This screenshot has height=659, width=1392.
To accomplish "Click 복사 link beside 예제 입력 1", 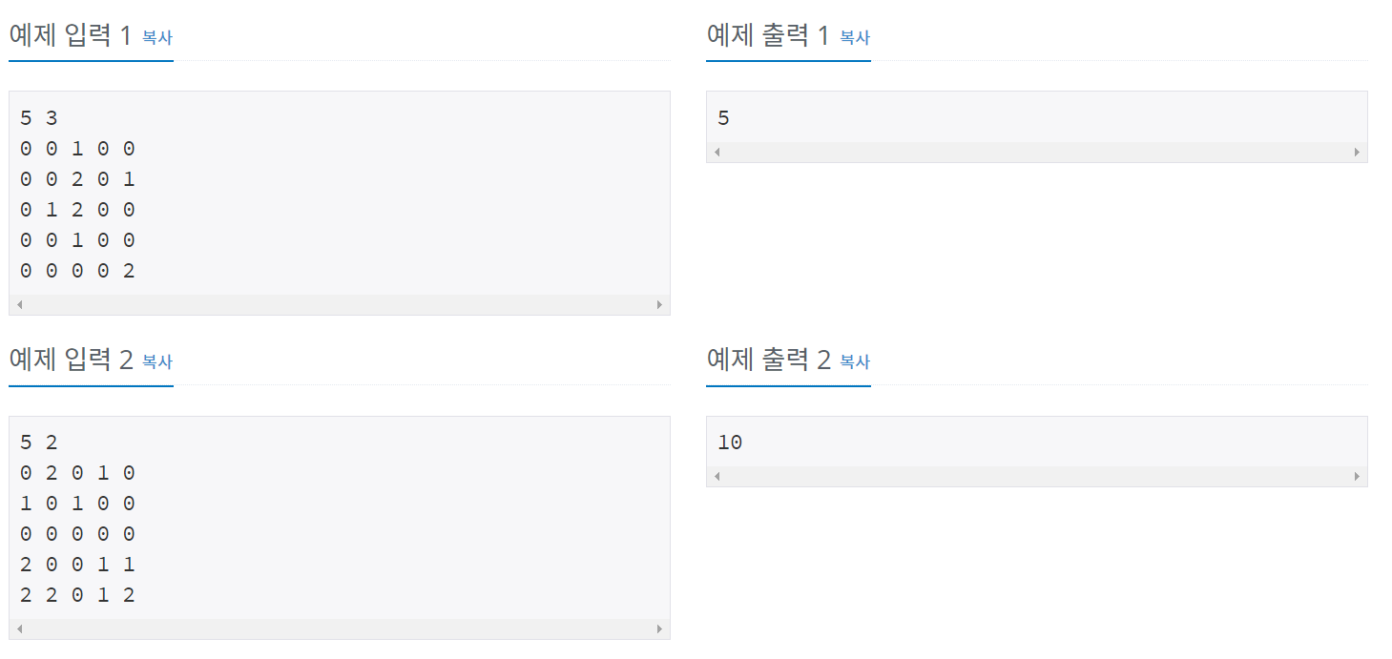I will tap(157, 37).
